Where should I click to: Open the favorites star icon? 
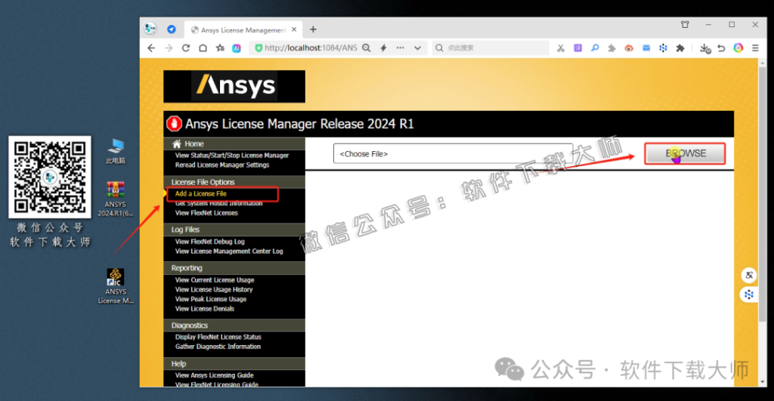point(220,48)
